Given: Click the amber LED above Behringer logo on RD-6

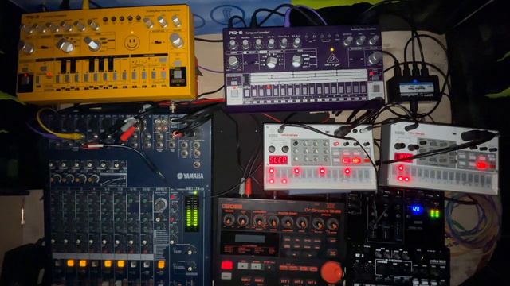Looking at the screenshot, I should (x=332, y=49).
